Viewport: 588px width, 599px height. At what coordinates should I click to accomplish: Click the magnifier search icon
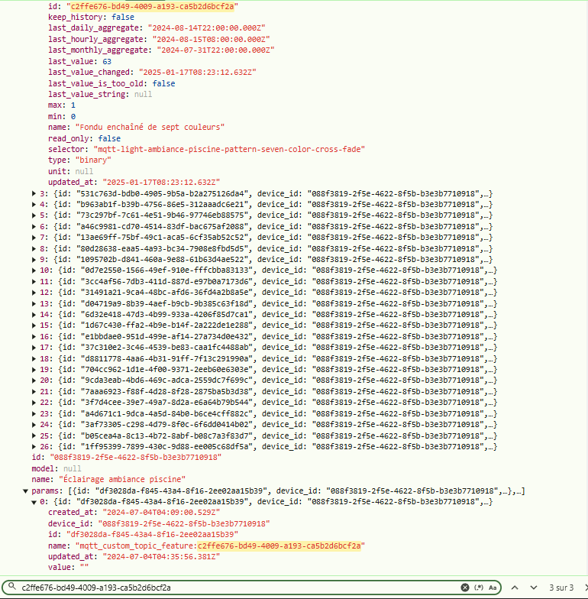[x=13, y=588]
